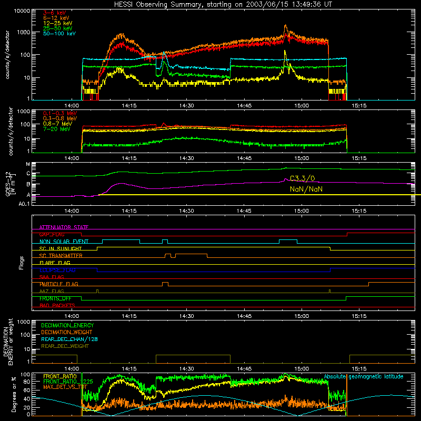Click the NON_SOLAR_EVENT flag label
The height and width of the screenshot is (421, 421).
pos(64,242)
